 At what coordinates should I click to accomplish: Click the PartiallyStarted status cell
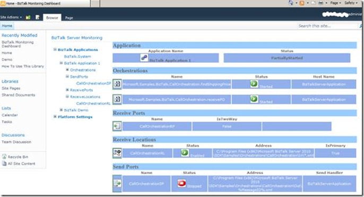287,58
